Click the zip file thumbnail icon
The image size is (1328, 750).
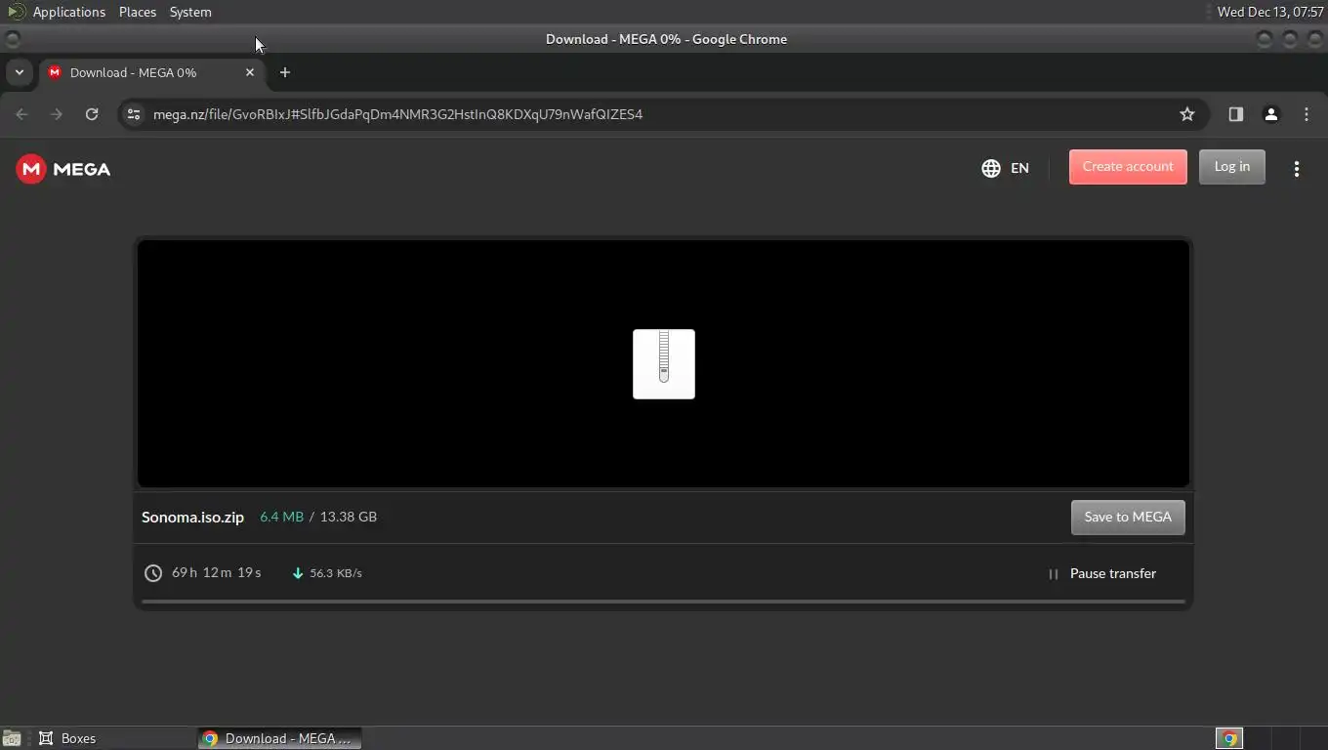click(x=664, y=364)
